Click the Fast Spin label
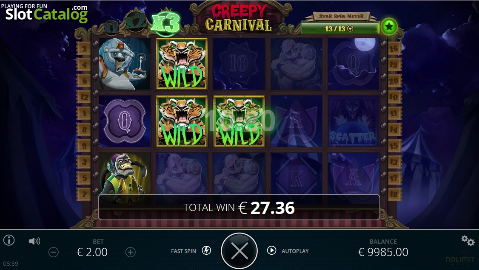This screenshot has width=479, height=270. (x=183, y=251)
